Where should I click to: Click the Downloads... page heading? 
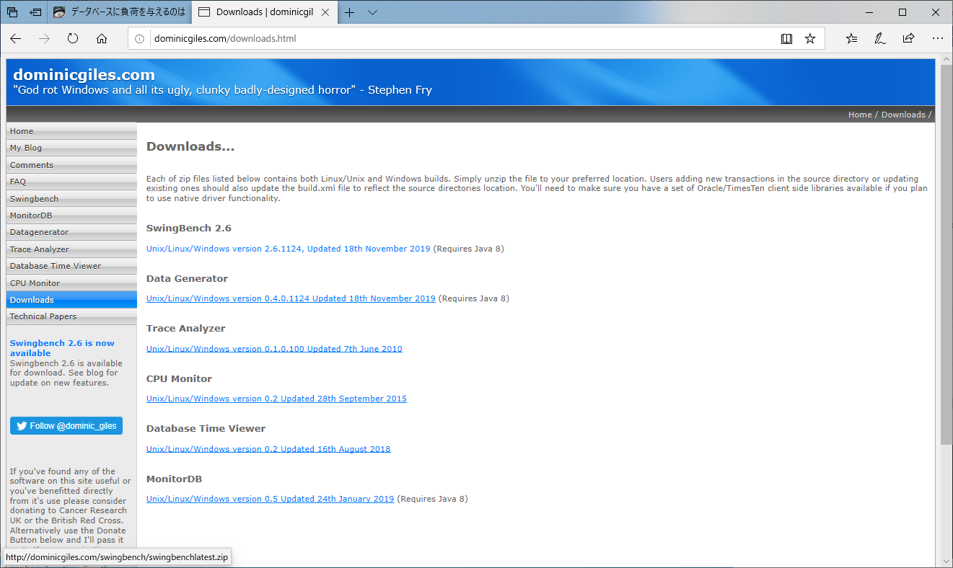190,146
